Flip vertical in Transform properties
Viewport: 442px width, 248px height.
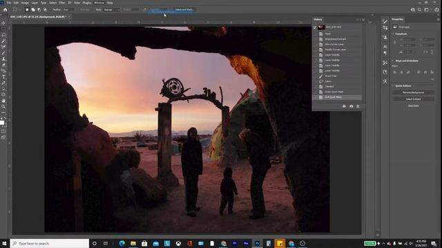pos(432,52)
